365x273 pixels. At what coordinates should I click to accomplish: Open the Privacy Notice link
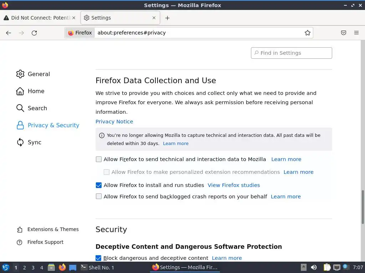114,122
